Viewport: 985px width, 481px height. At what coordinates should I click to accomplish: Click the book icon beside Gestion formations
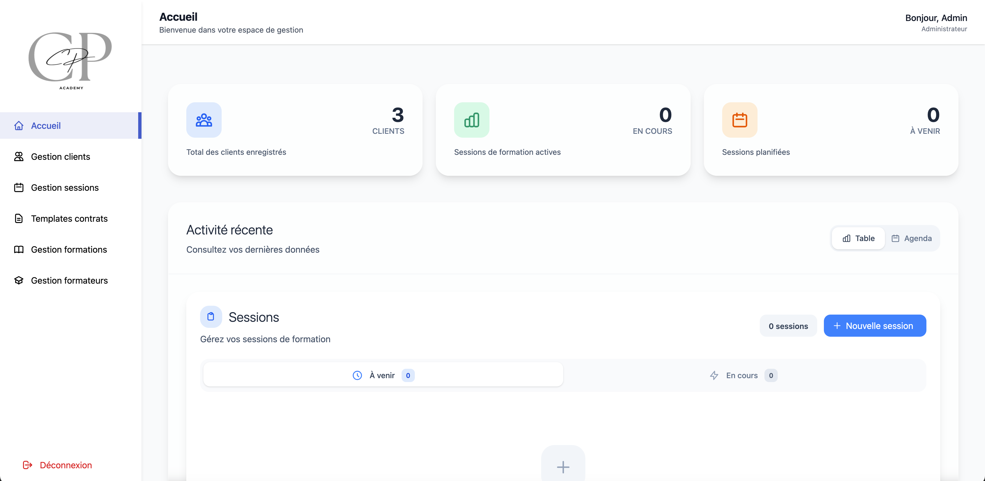(19, 249)
